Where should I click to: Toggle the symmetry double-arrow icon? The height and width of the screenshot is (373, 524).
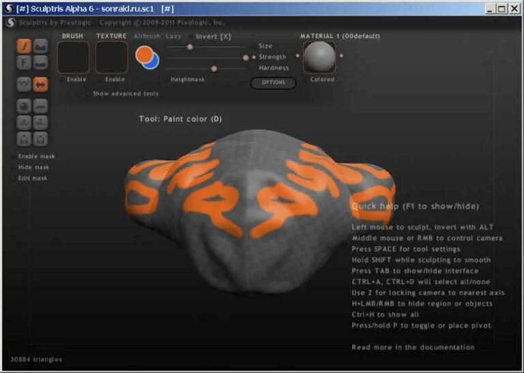[40, 85]
